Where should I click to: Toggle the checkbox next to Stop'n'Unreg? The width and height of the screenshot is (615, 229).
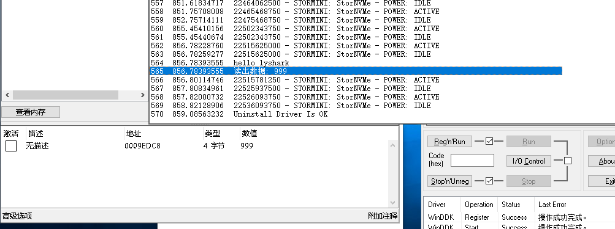tap(489, 181)
